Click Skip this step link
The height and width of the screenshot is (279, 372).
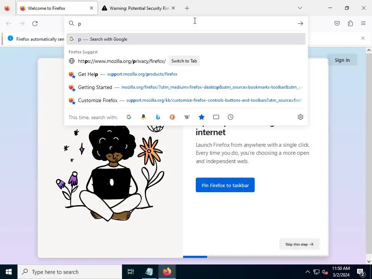(x=299, y=244)
